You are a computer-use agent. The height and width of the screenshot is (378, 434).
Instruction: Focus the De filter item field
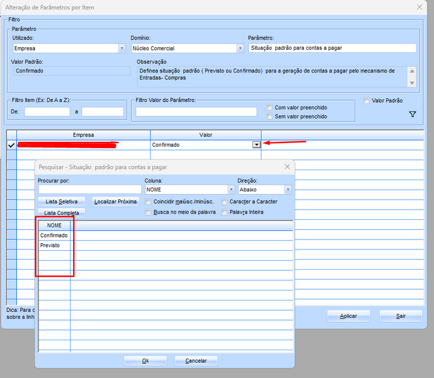[47, 112]
